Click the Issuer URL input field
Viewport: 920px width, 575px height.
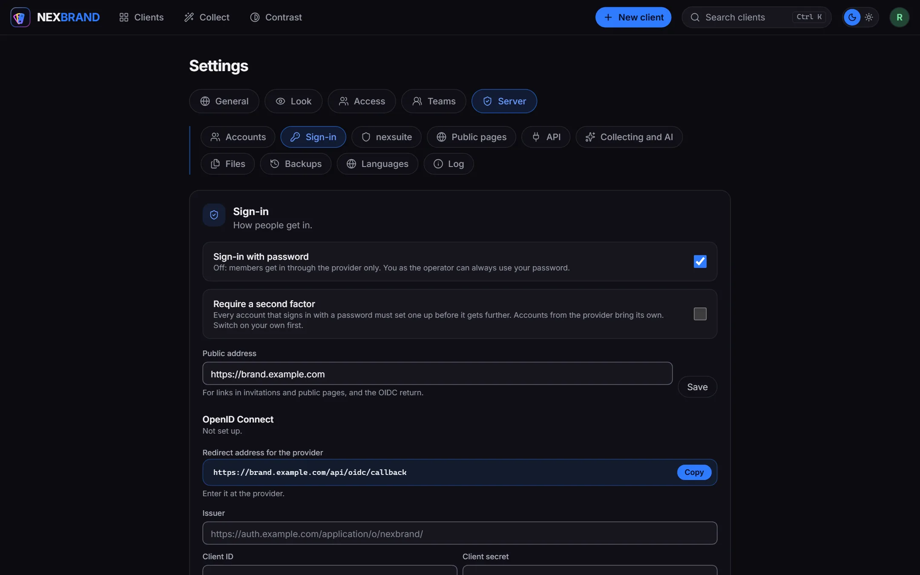click(x=460, y=533)
